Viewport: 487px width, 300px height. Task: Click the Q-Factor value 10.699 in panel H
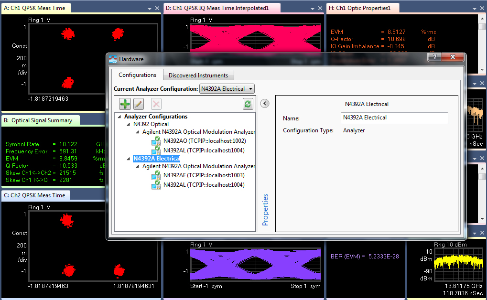pyautogui.click(x=397, y=39)
